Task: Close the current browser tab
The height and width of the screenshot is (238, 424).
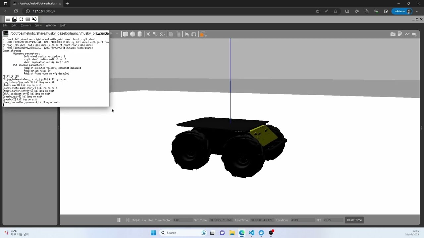Action: [x=60, y=3]
